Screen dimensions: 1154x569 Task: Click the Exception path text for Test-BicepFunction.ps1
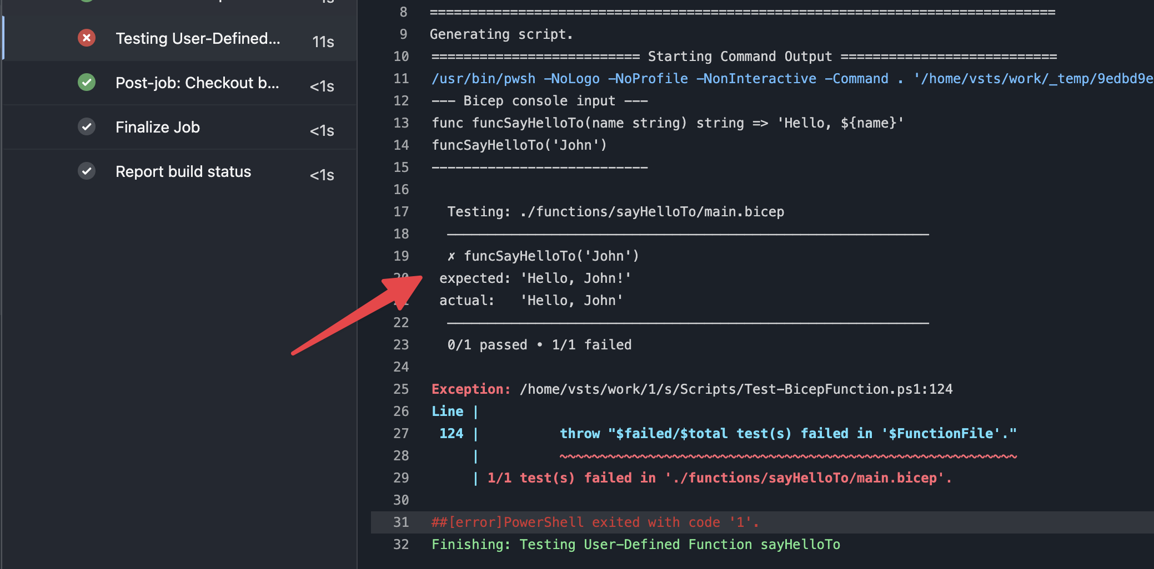pyautogui.click(x=736, y=389)
